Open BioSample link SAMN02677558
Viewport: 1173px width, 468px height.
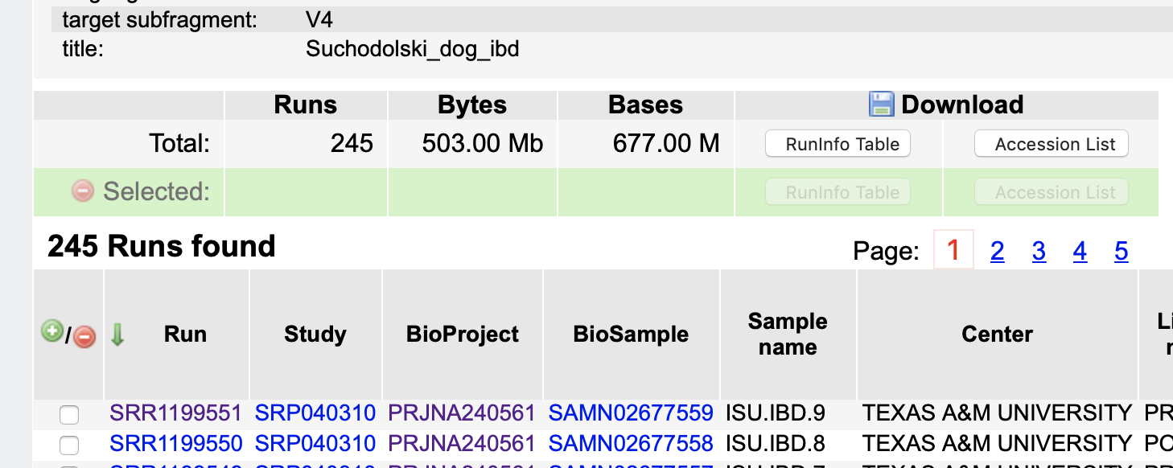631,443
